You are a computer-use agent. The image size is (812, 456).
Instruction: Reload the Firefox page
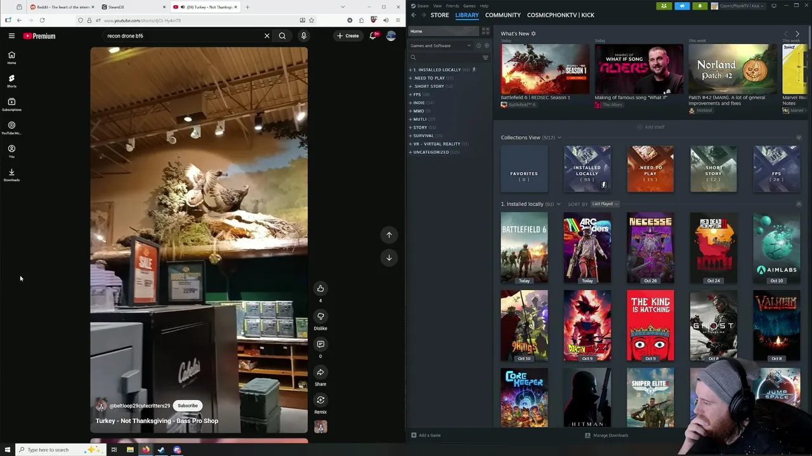(x=42, y=20)
